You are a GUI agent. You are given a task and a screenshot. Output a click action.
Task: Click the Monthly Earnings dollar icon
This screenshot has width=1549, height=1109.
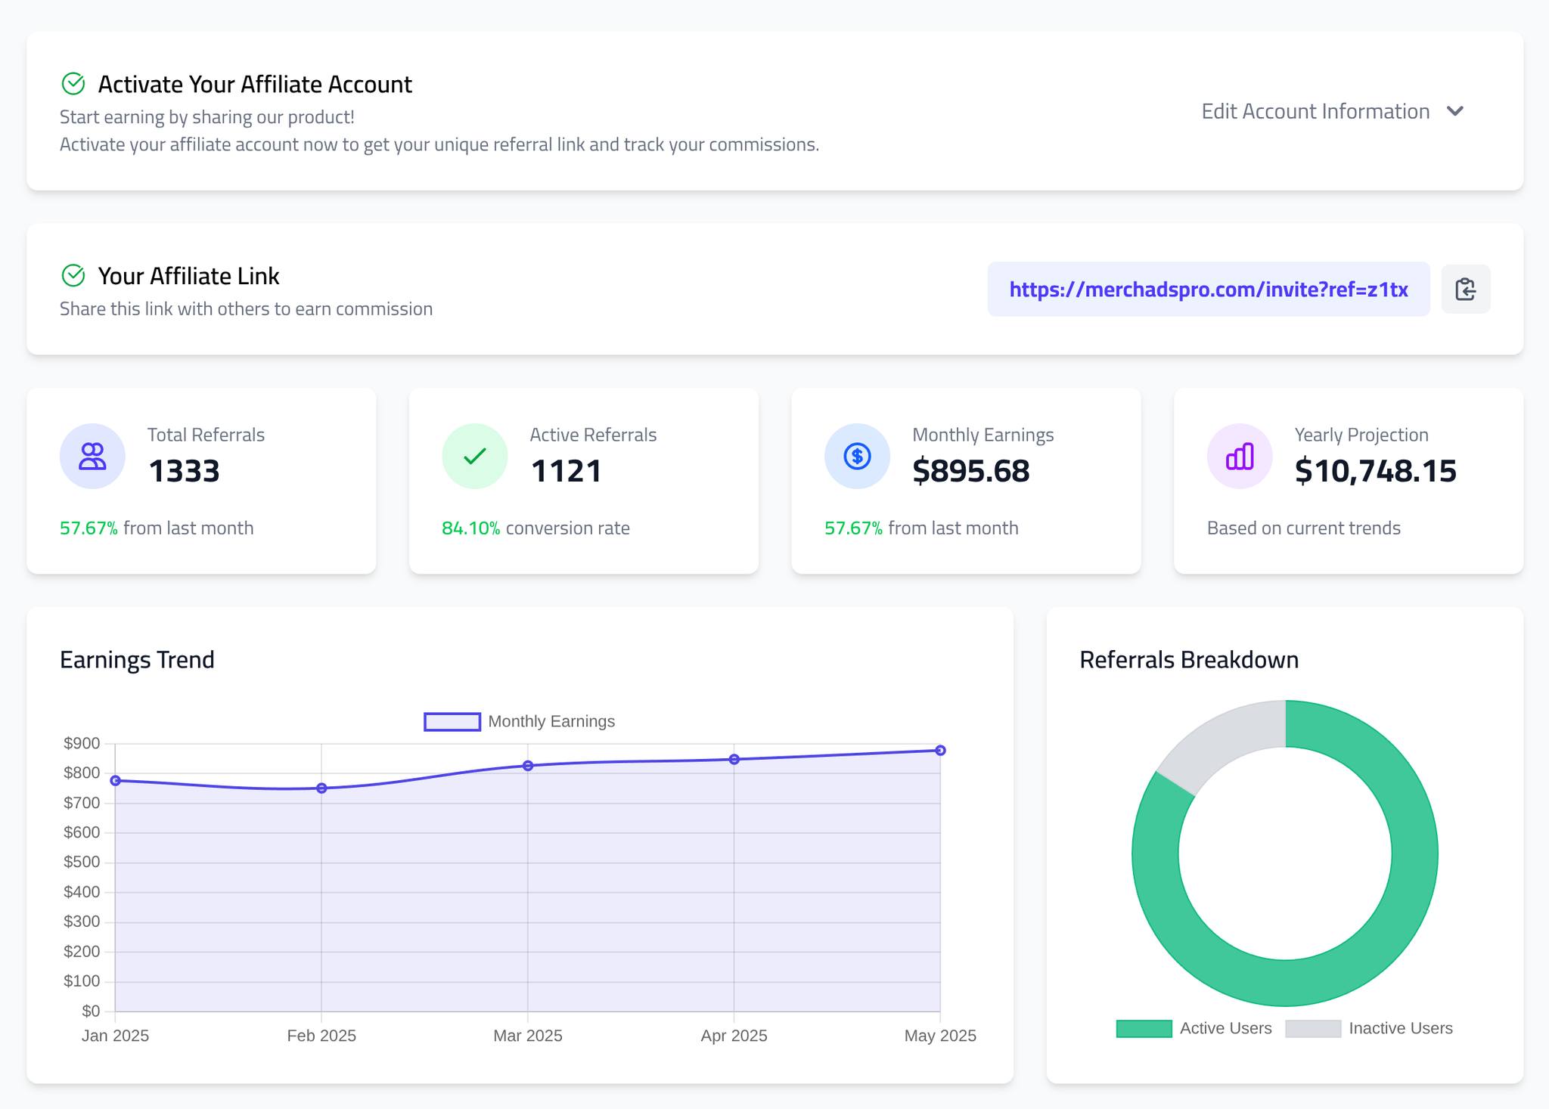(x=855, y=455)
